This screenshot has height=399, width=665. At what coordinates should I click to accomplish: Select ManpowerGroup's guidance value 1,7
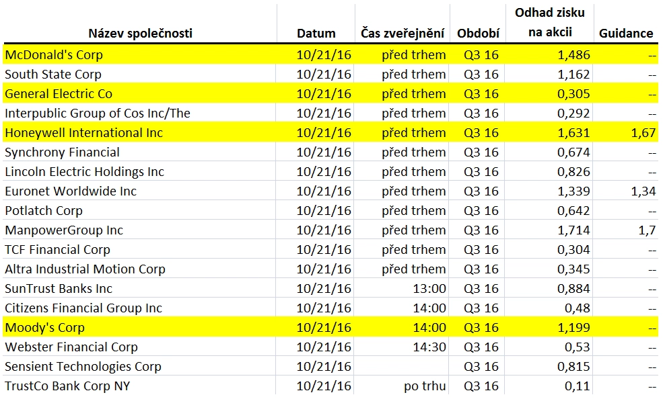coord(647,230)
